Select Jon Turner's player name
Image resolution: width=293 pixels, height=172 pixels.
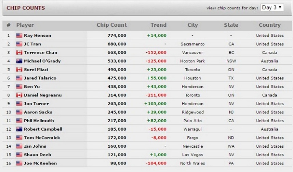pos(36,104)
